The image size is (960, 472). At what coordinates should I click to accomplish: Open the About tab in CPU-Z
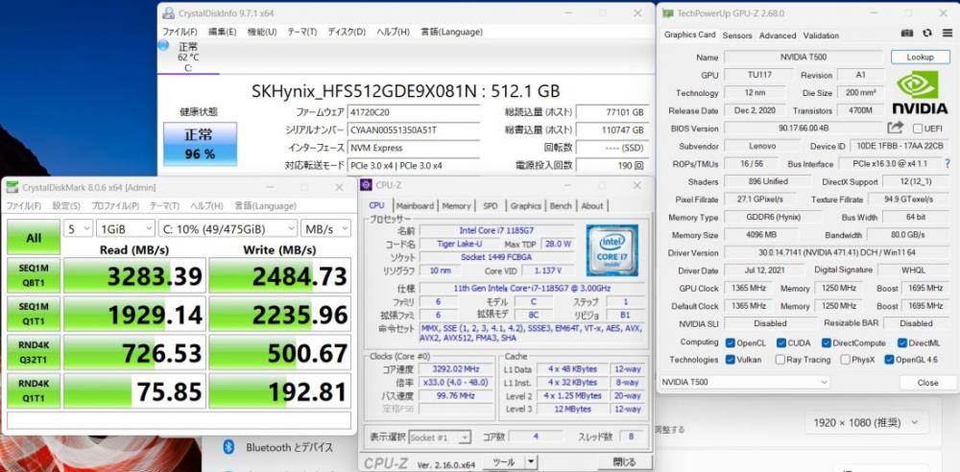(592, 205)
